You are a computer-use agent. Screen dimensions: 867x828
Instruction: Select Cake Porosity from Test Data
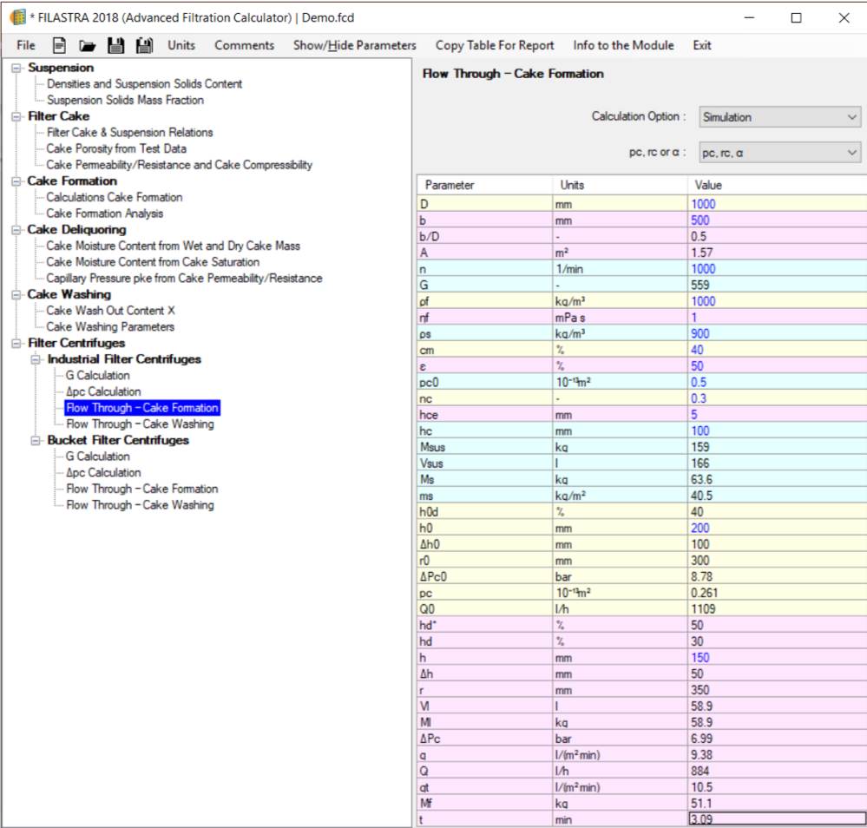tap(116, 148)
